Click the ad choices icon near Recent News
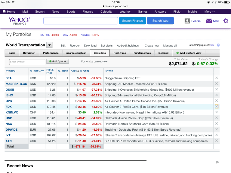The width and height of the screenshot is (231, 173). [217, 162]
